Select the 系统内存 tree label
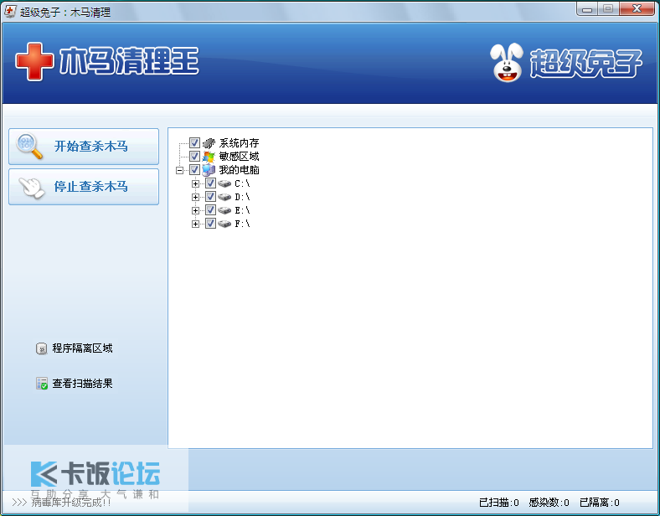The width and height of the screenshot is (660, 516). point(239,143)
